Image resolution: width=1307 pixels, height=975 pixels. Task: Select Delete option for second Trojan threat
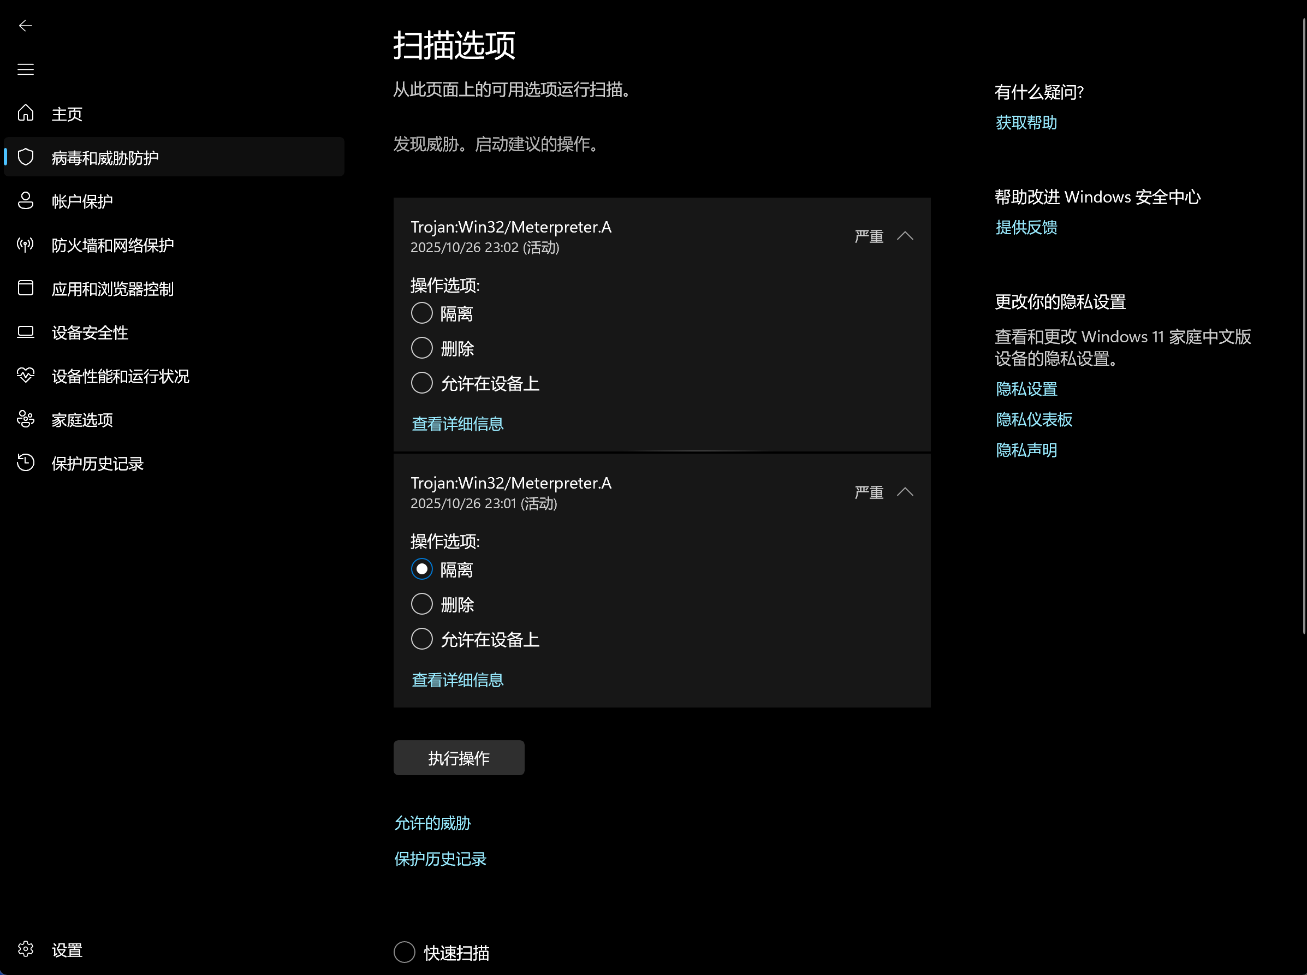(x=422, y=604)
